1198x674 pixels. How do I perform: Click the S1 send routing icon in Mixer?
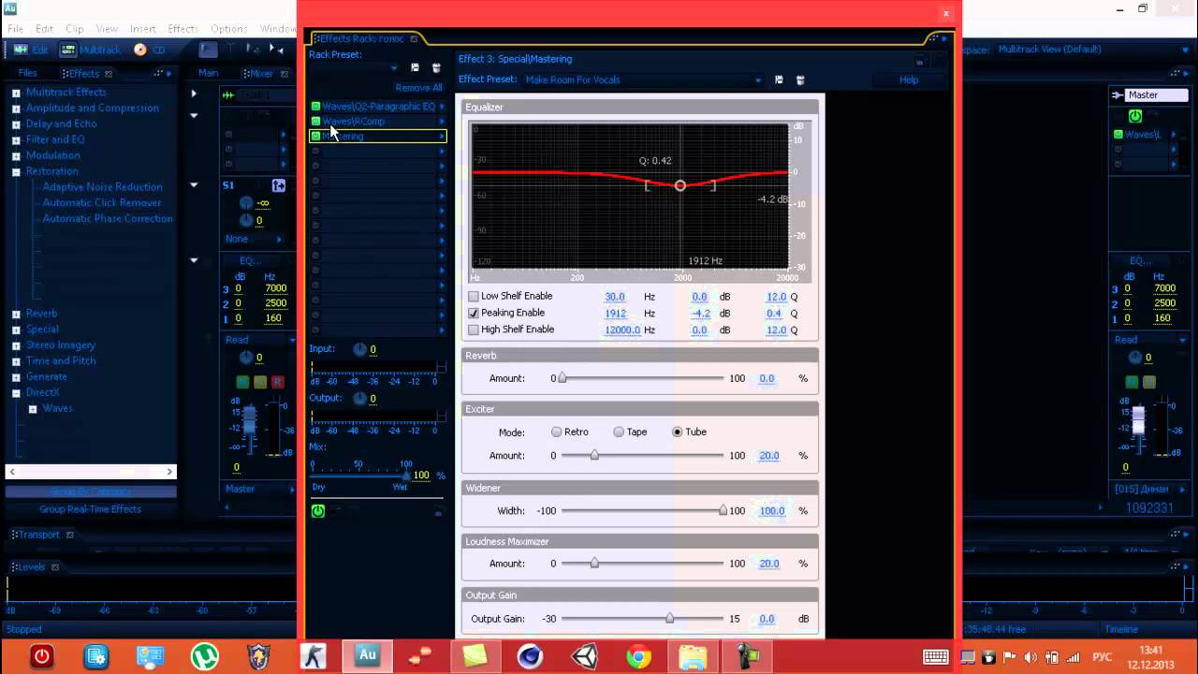278,185
